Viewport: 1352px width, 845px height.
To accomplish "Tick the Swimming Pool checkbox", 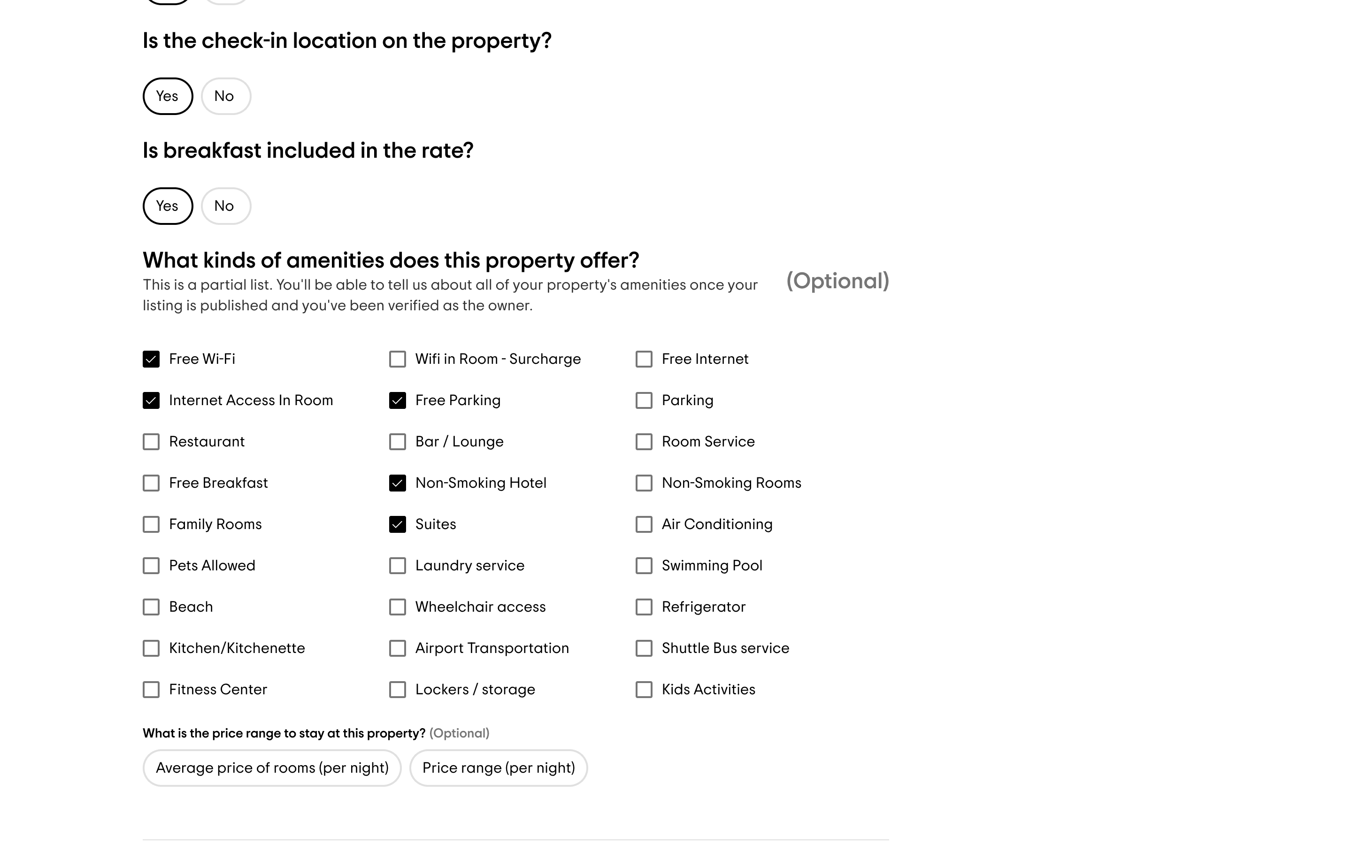I will (644, 566).
